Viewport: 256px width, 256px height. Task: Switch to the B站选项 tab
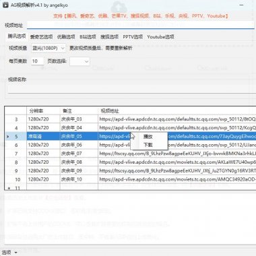click(88, 37)
